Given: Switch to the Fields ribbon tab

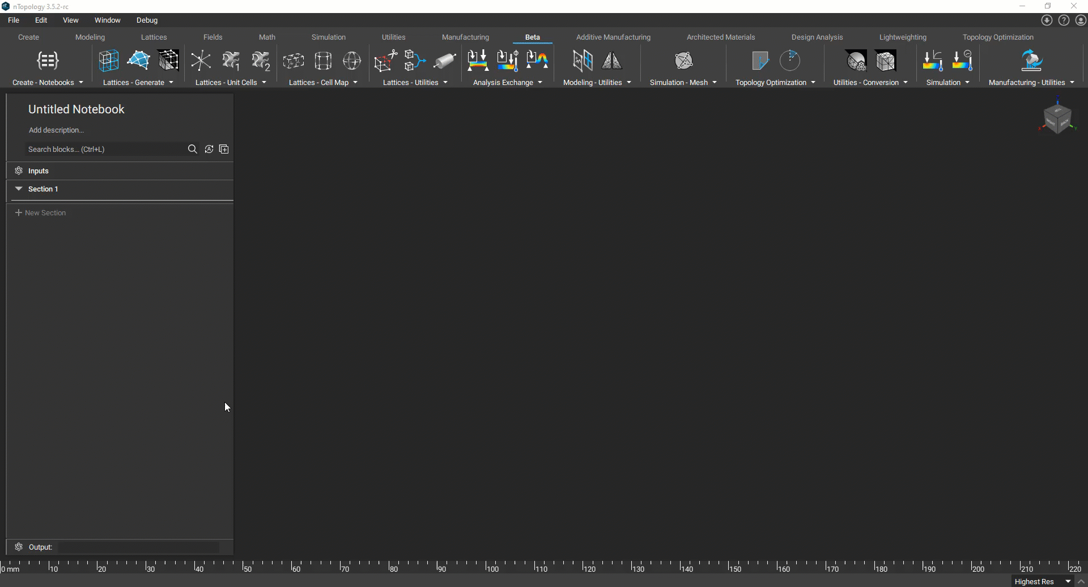Looking at the screenshot, I should point(213,37).
